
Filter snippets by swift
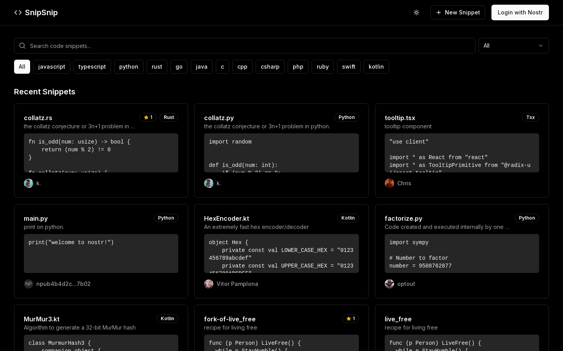(x=349, y=67)
